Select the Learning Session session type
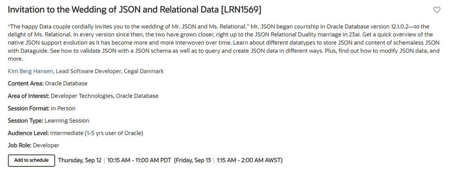 (x=67, y=121)
